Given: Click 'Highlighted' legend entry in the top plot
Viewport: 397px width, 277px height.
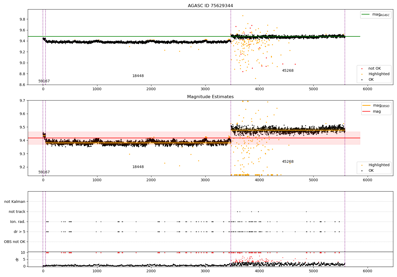Looking at the screenshot, I should point(379,74).
